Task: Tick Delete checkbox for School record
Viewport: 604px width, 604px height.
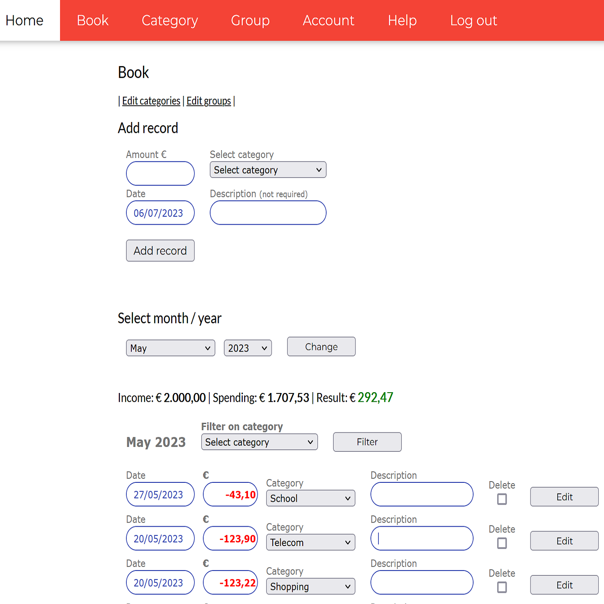Action: (502, 499)
